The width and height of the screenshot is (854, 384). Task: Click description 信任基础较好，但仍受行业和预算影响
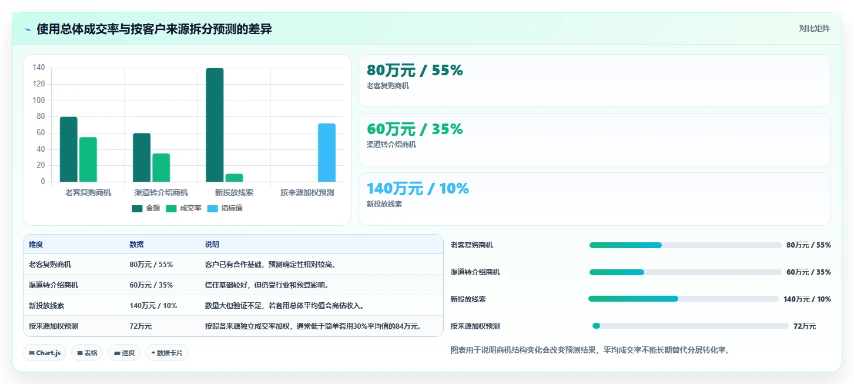tap(267, 285)
